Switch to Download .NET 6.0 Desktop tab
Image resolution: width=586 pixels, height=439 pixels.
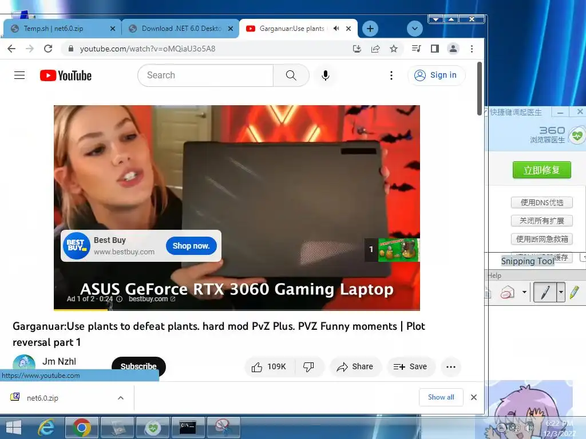pos(180,29)
